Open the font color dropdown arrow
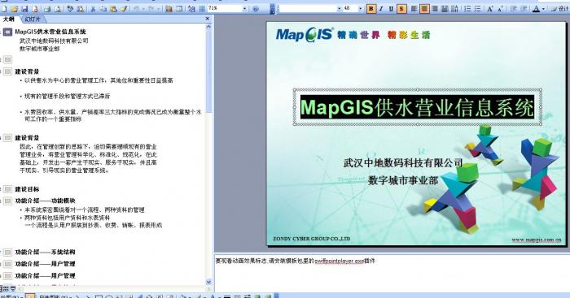The width and height of the screenshot is (570, 298). [543, 9]
